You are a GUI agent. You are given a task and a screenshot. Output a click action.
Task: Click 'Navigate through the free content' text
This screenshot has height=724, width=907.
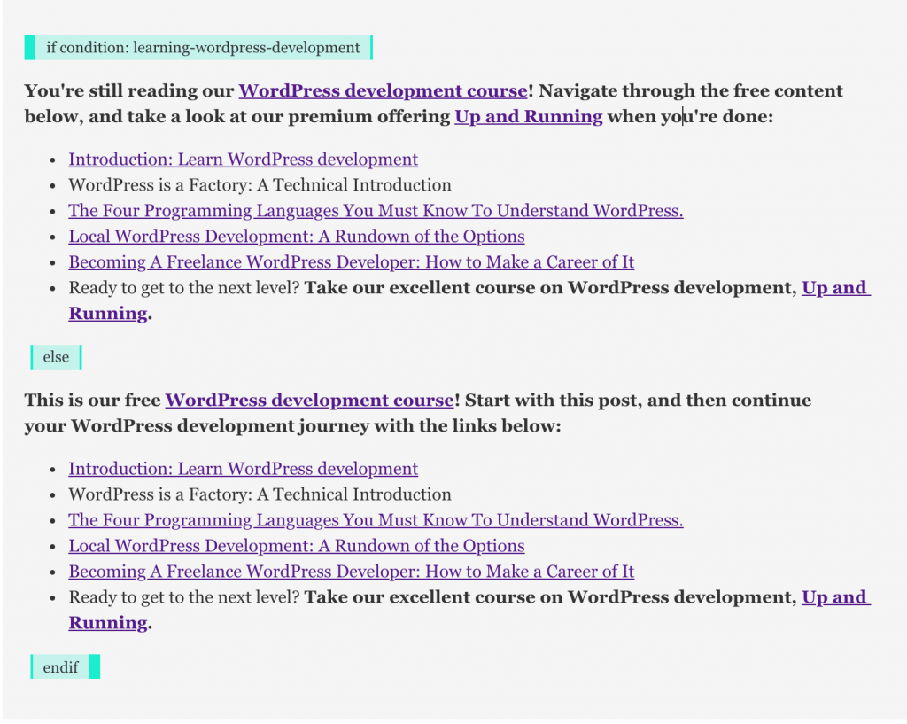[691, 91]
